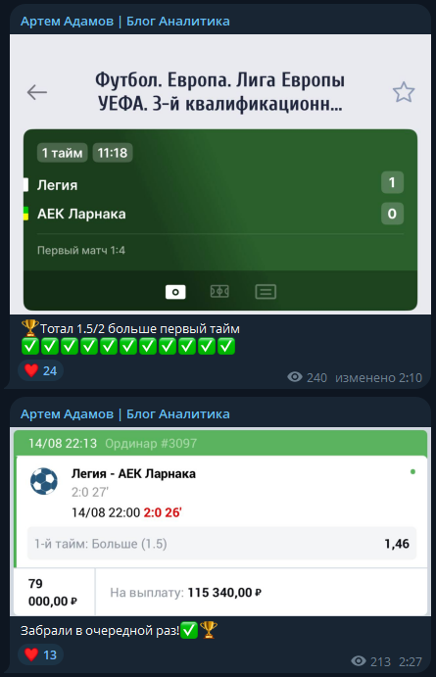Click the АЕК Ларнака team name
The image size is (436, 677).
[81, 214]
